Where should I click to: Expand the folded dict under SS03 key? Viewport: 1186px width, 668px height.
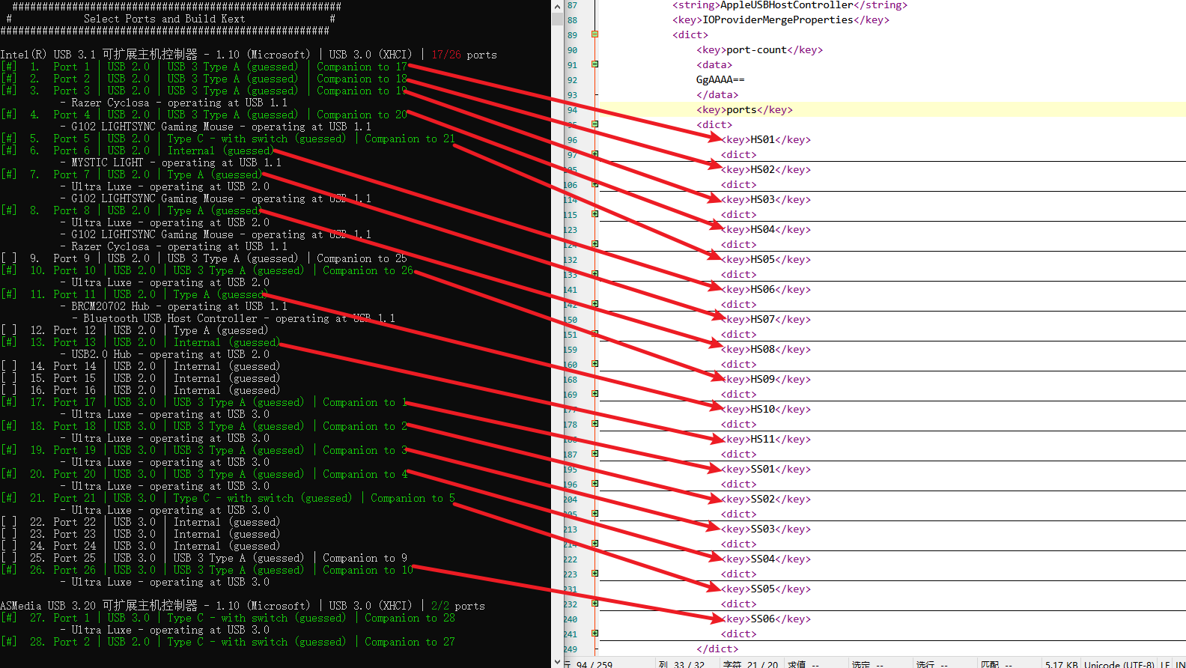coord(594,544)
